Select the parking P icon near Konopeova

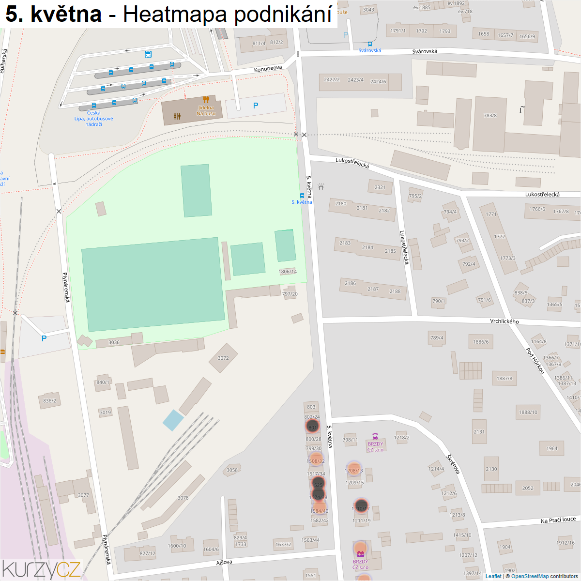tap(256, 106)
